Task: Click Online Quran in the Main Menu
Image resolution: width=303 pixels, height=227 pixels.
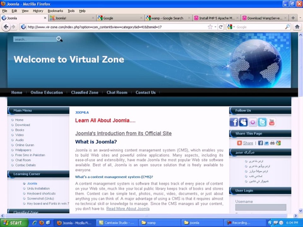Action: coord(25,145)
